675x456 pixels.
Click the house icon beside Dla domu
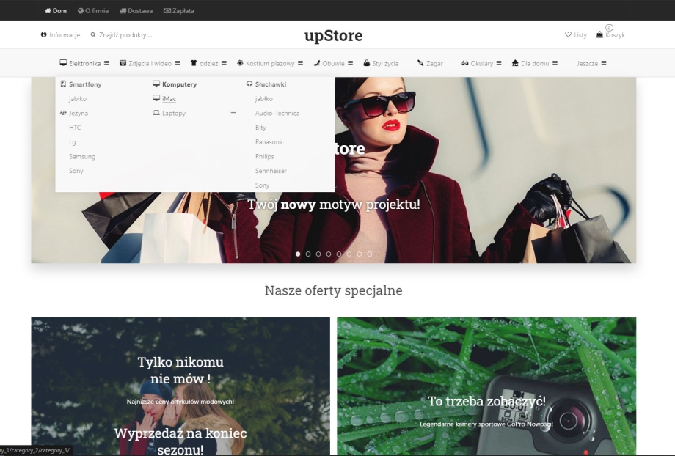point(515,63)
